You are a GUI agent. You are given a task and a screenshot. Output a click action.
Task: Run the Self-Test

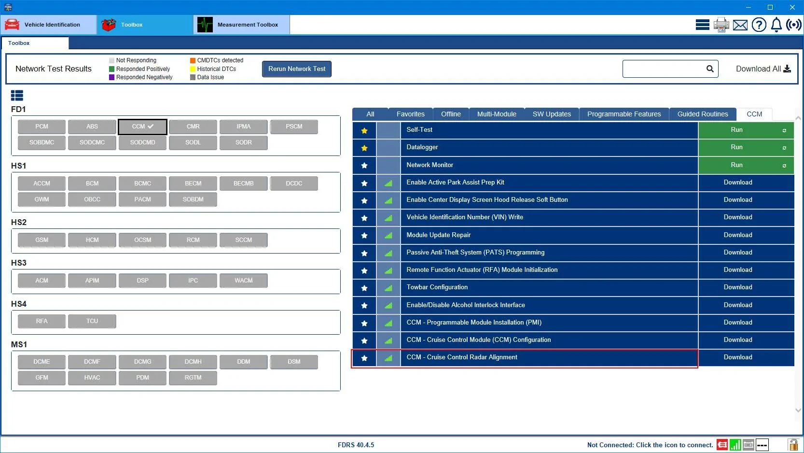746,130
